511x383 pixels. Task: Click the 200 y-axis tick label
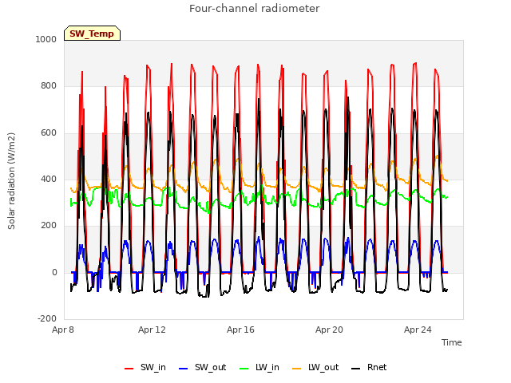point(49,225)
